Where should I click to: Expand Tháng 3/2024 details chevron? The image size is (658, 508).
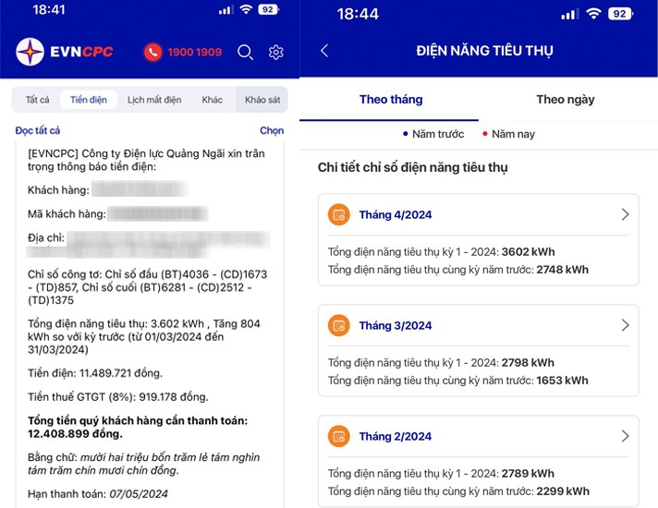click(625, 325)
